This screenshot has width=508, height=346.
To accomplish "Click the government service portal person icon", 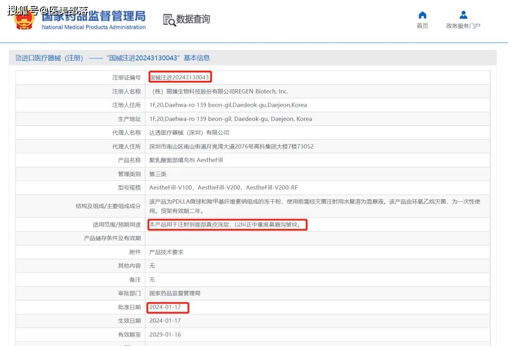I will pyautogui.click(x=463, y=15).
